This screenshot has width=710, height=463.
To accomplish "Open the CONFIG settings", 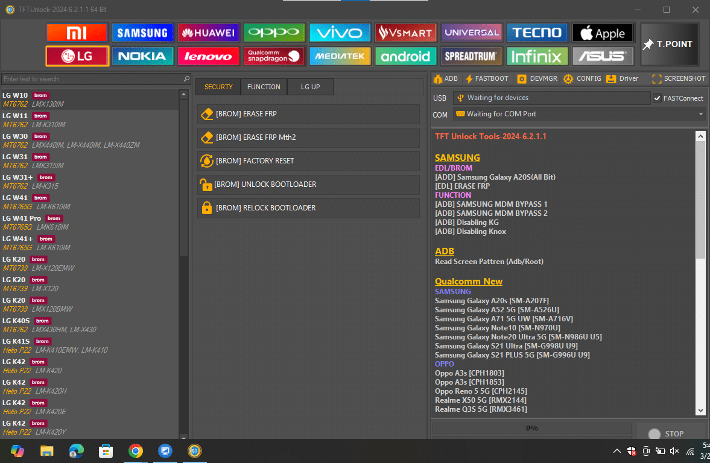I will tap(582, 78).
